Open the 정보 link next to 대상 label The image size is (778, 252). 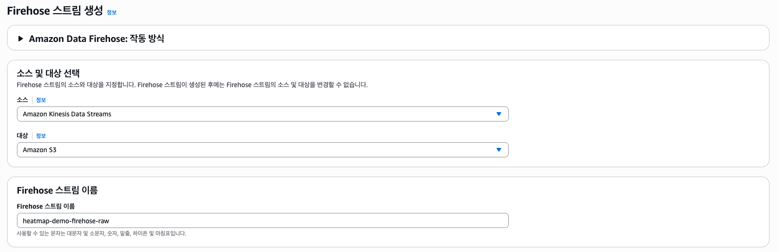41,136
